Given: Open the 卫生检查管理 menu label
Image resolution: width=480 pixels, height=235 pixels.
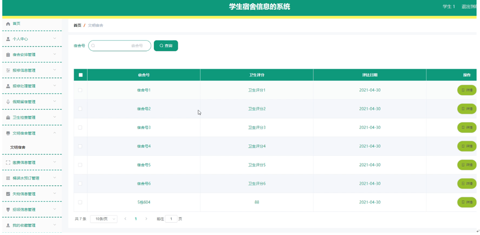Looking at the screenshot, I should 24,117.
